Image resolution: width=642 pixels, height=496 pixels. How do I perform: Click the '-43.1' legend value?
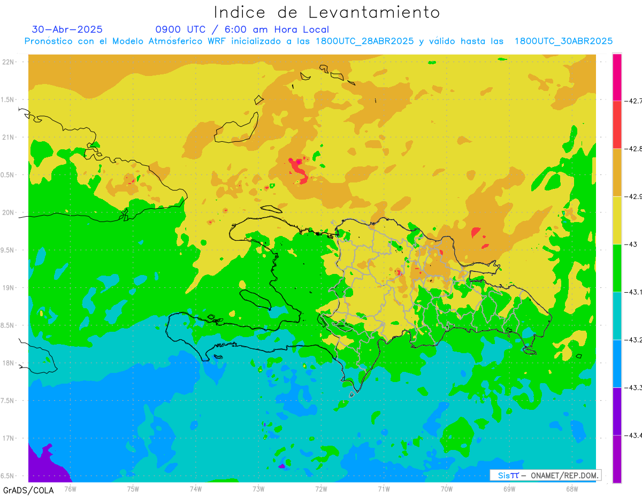(632, 292)
